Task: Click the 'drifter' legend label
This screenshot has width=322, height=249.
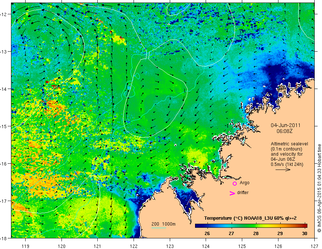Action: tap(243, 193)
